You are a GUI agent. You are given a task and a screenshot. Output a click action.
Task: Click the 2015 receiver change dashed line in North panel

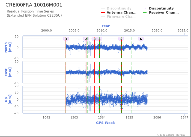click(131, 48)
